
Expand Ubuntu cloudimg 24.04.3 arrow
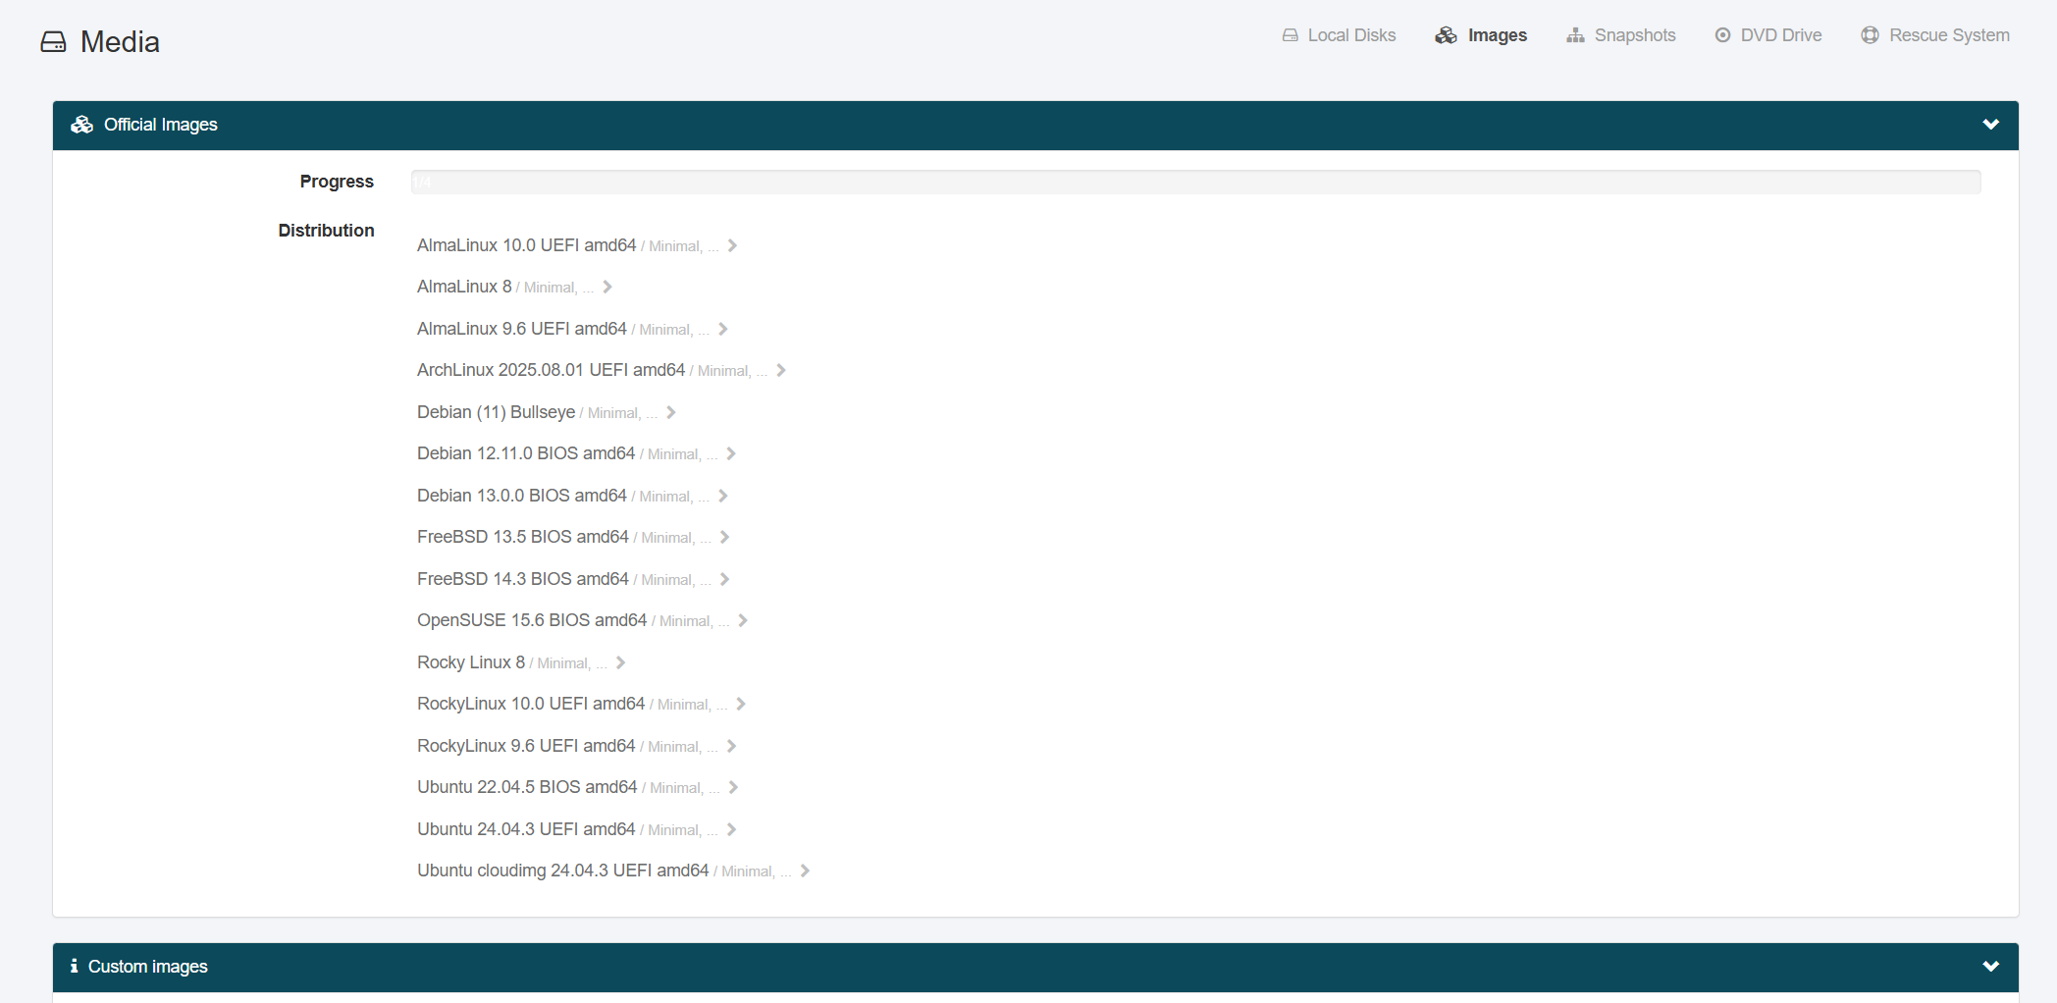tap(805, 871)
